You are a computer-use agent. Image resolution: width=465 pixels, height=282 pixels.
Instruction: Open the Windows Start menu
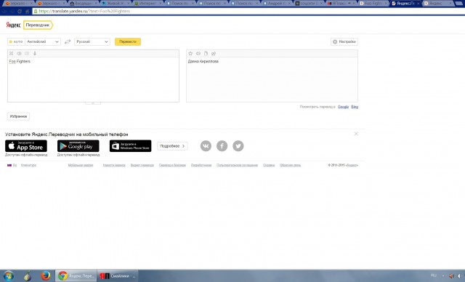[x=8, y=275]
